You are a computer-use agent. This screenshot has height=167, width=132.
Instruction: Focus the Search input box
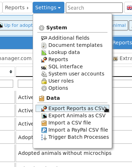[94, 8]
